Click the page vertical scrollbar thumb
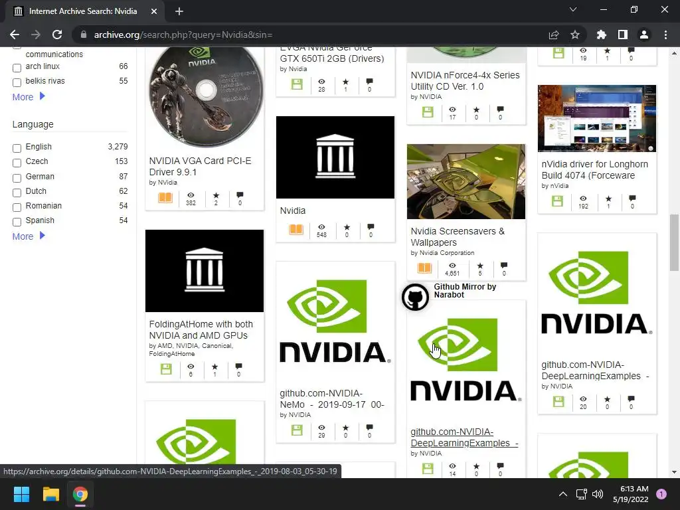This screenshot has width=680, height=510. 674,243
